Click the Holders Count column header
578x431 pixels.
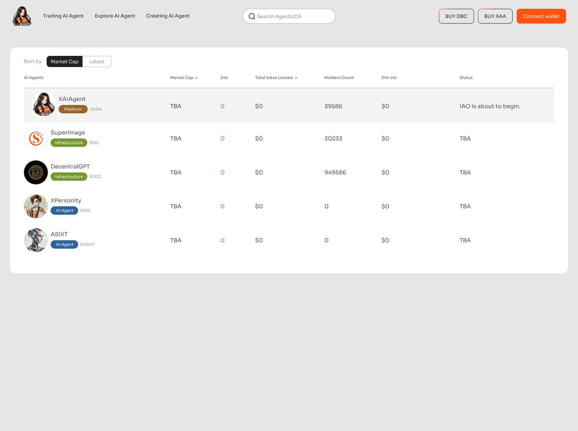click(x=339, y=78)
